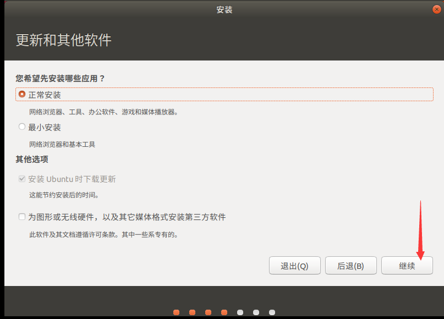The height and width of the screenshot is (319, 444).
Task: Choose the 最小安装 radio option
Action: (x=22, y=127)
